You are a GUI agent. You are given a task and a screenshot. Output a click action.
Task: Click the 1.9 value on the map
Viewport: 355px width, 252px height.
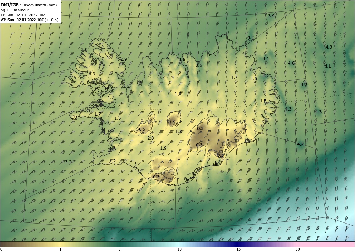coord(163,148)
